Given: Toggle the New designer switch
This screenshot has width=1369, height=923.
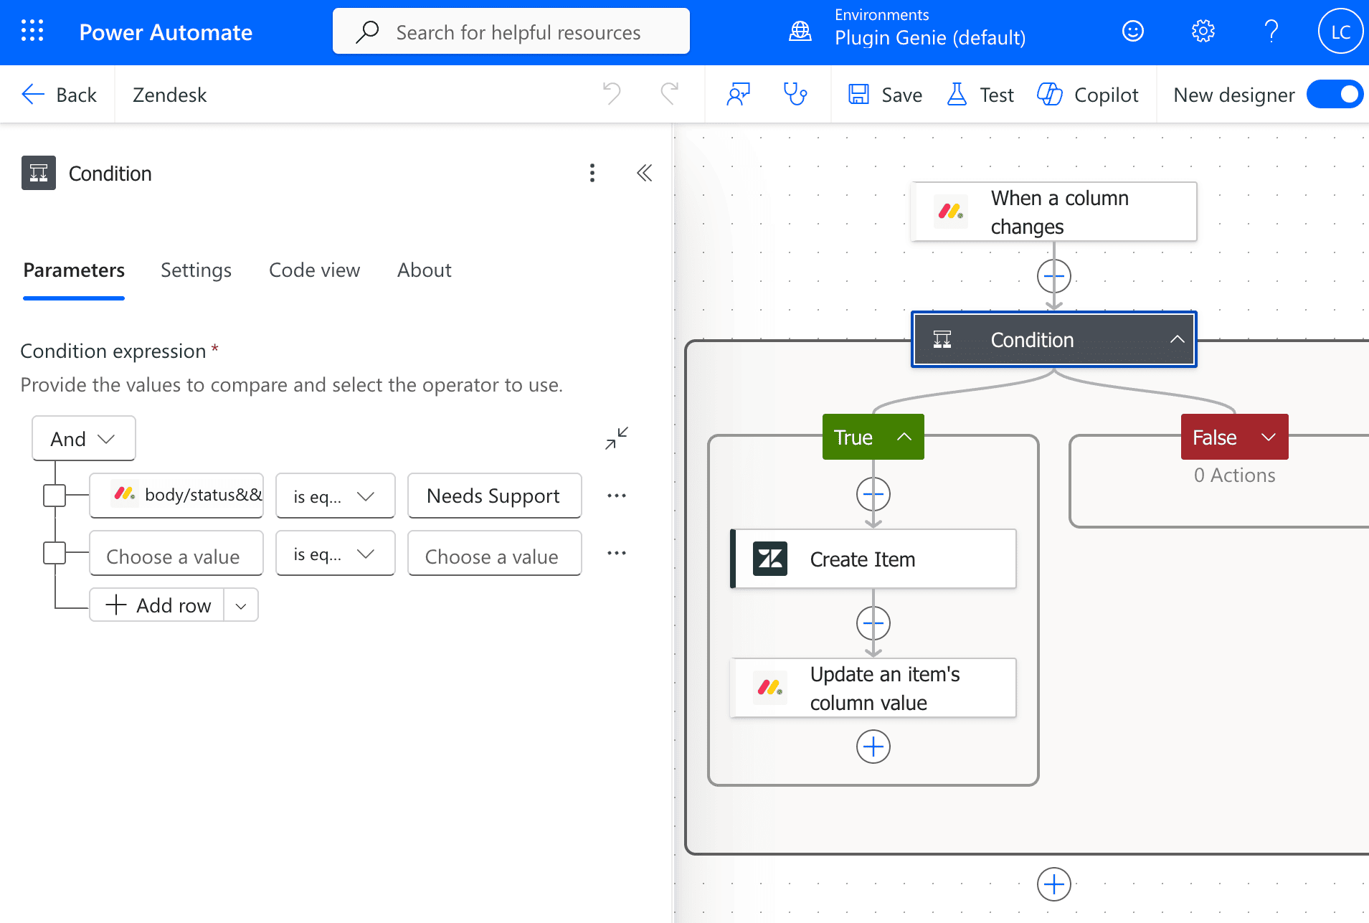Looking at the screenshot, I should (x=1335, y=95).
